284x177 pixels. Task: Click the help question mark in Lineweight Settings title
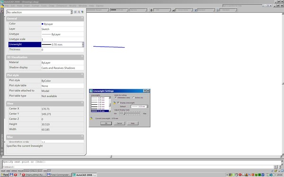145,91
